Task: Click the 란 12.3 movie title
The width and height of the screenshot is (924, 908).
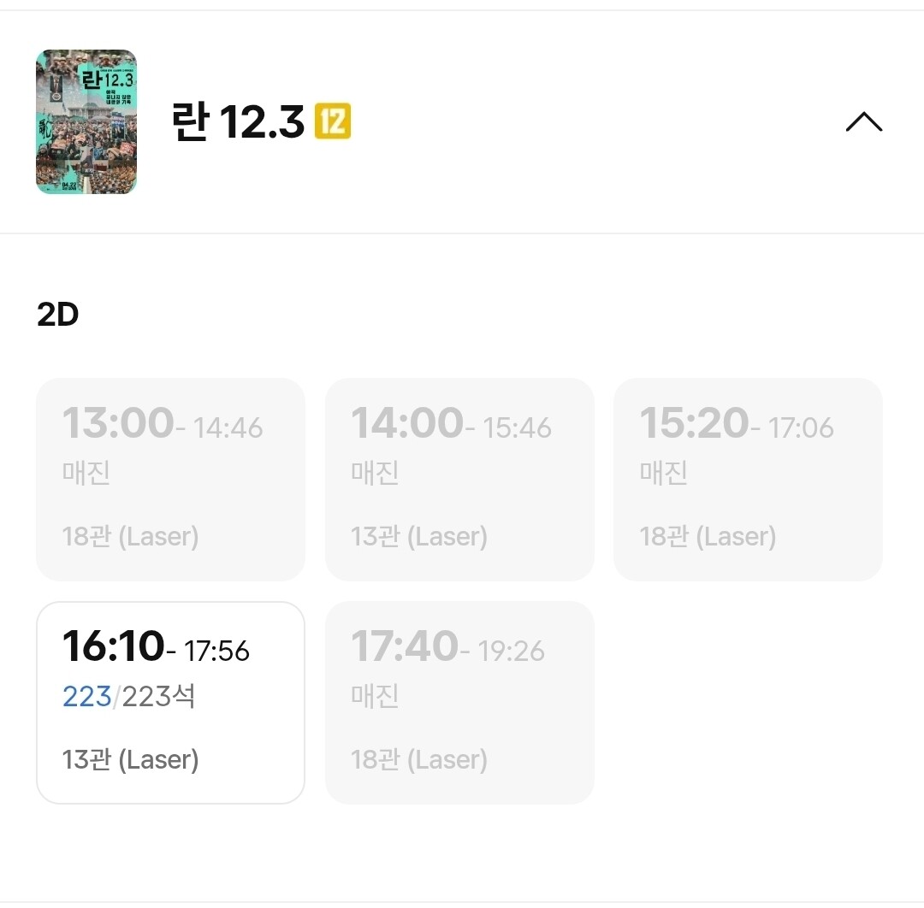Action: 238,123
